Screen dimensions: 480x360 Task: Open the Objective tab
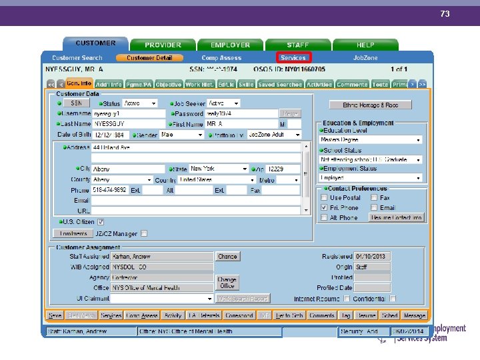[x=169, y=85]
